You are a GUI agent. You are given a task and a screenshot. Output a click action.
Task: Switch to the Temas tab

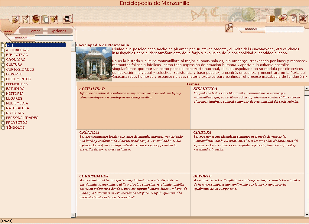coord(34,31)
